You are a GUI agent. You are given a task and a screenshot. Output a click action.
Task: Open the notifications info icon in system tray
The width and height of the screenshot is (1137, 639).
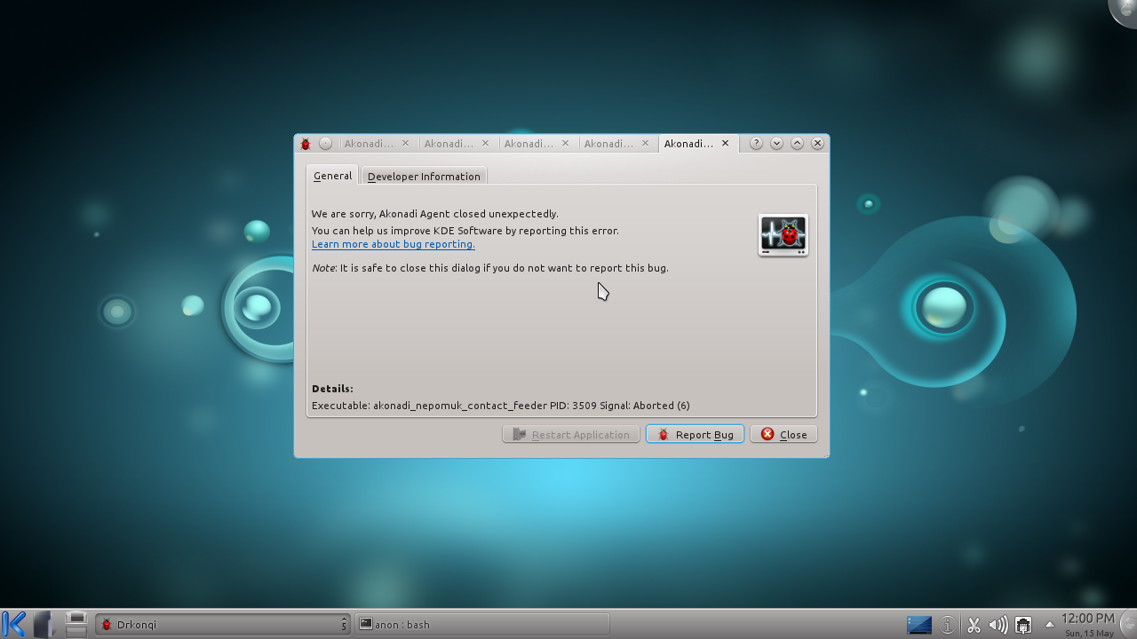(948, 625)
